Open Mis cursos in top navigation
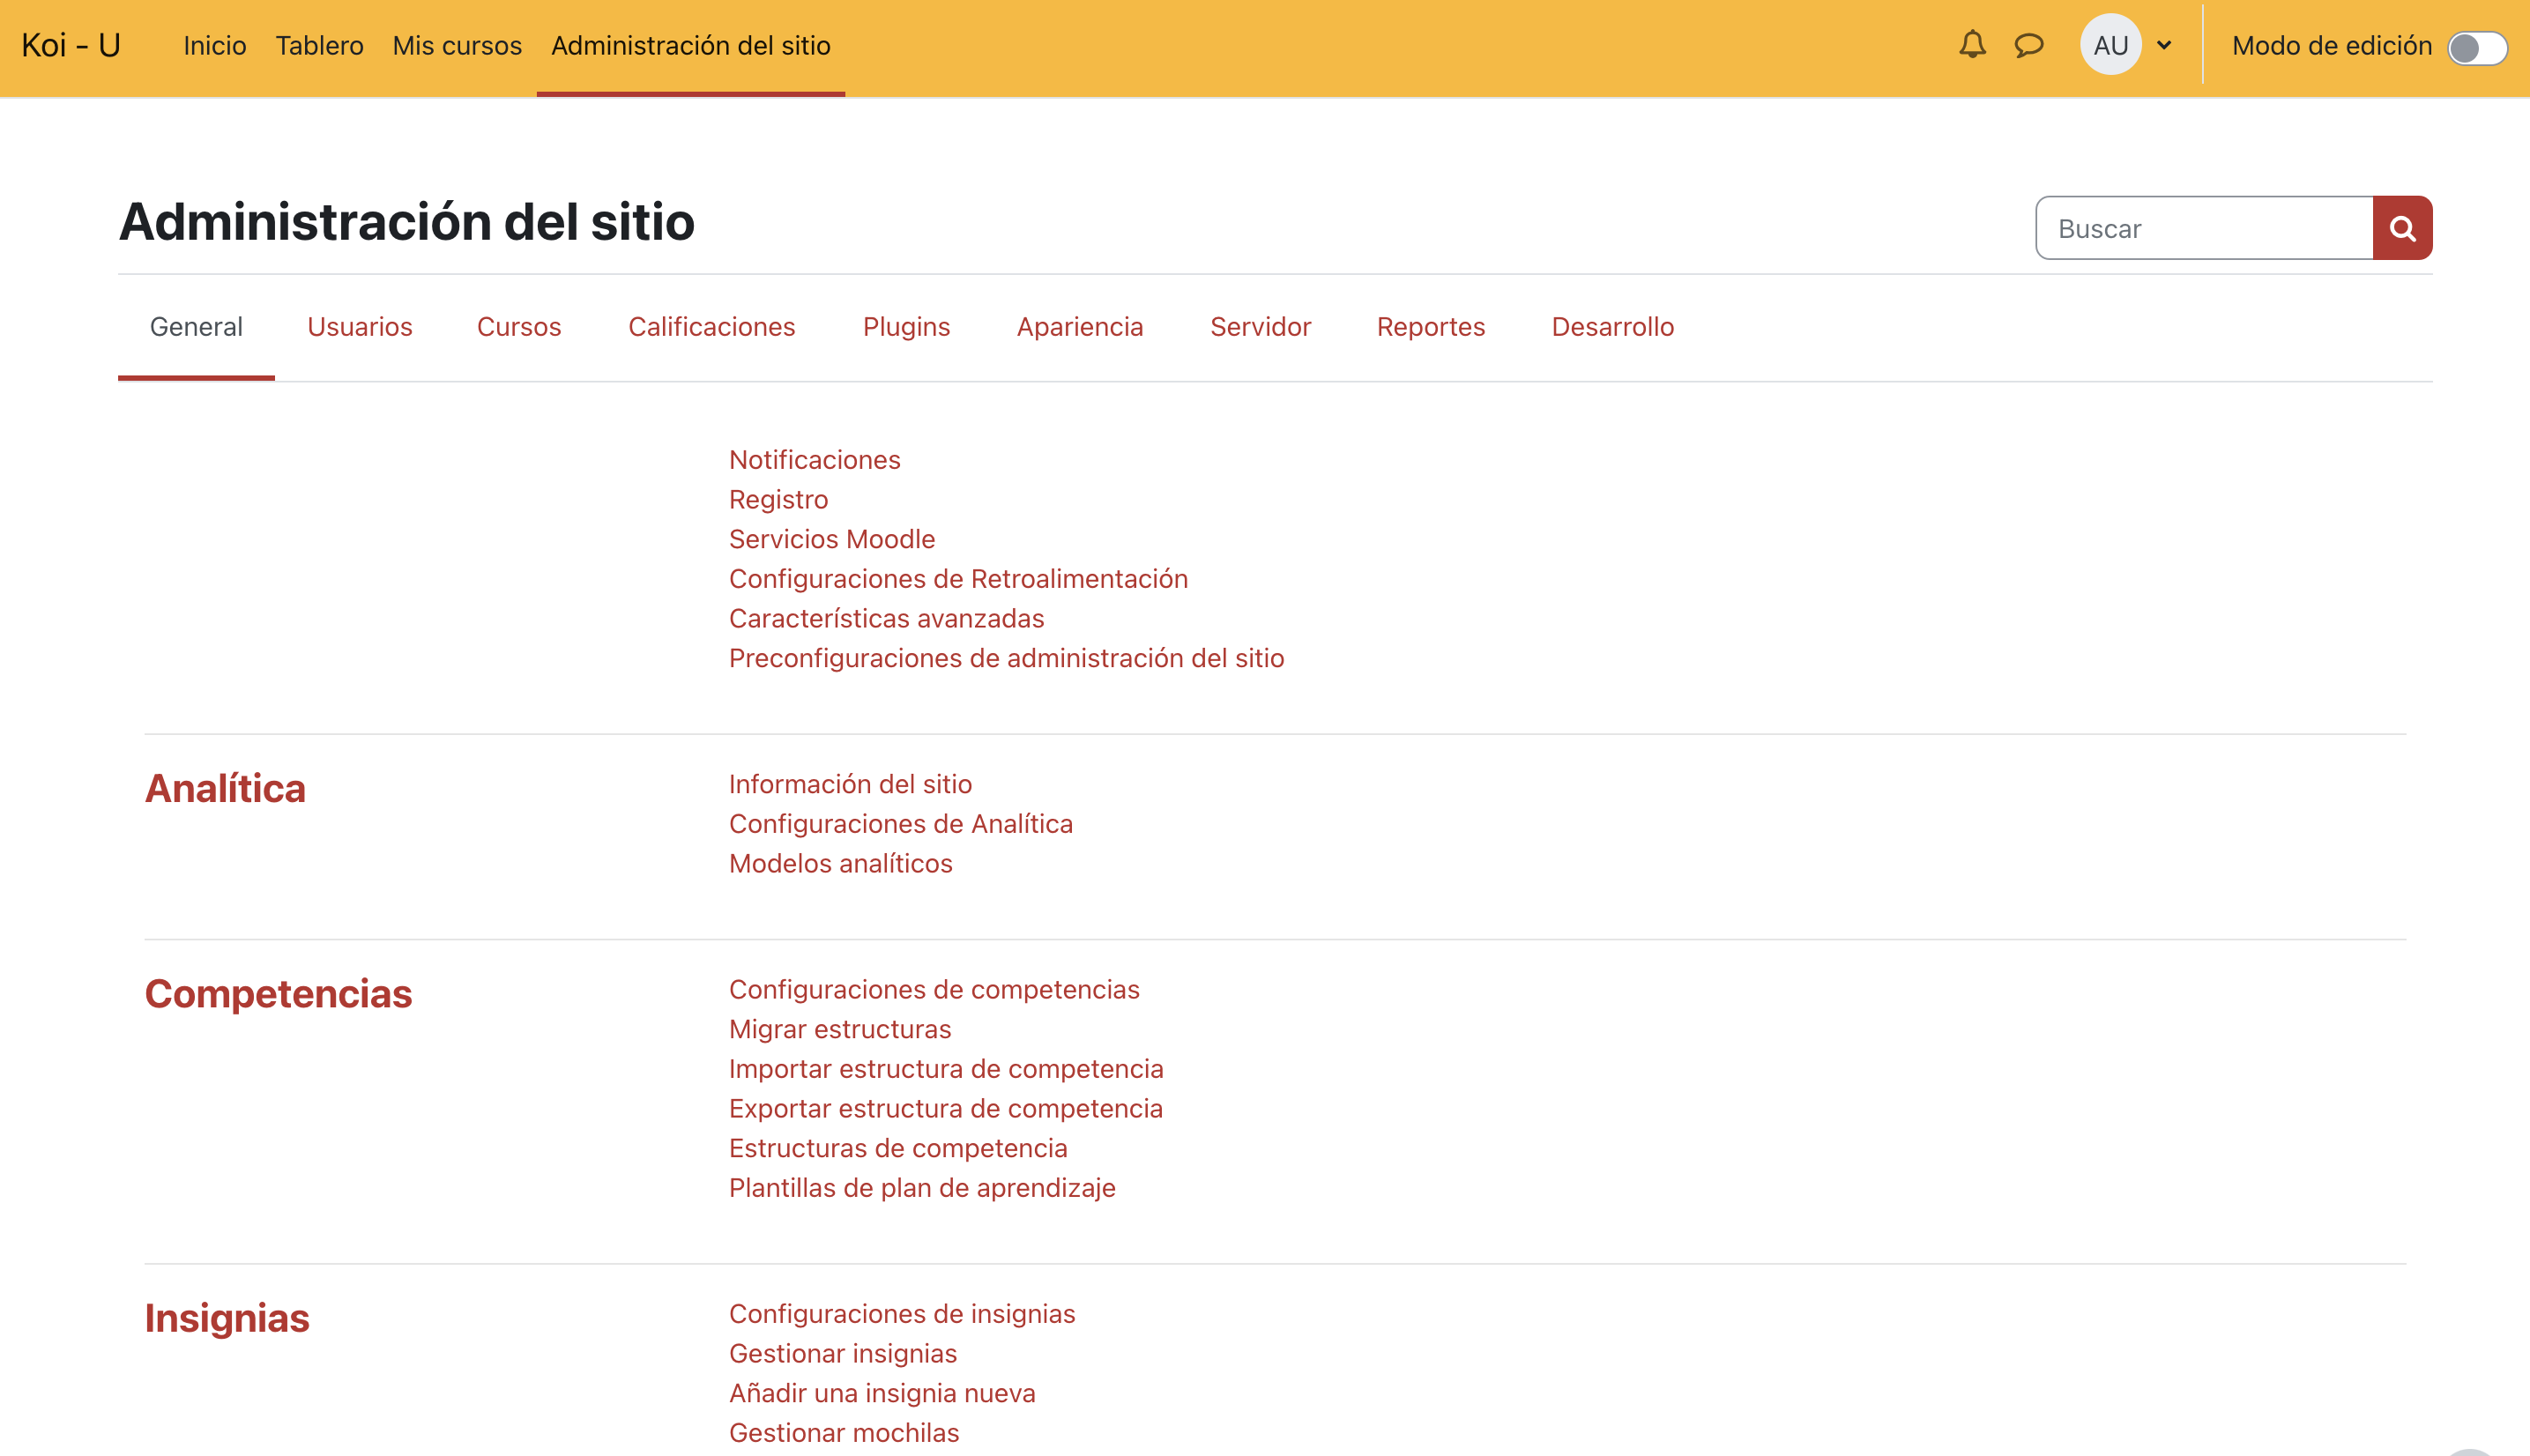The height and width of the screenshot is (1456, 2530). tap(456, 45)
